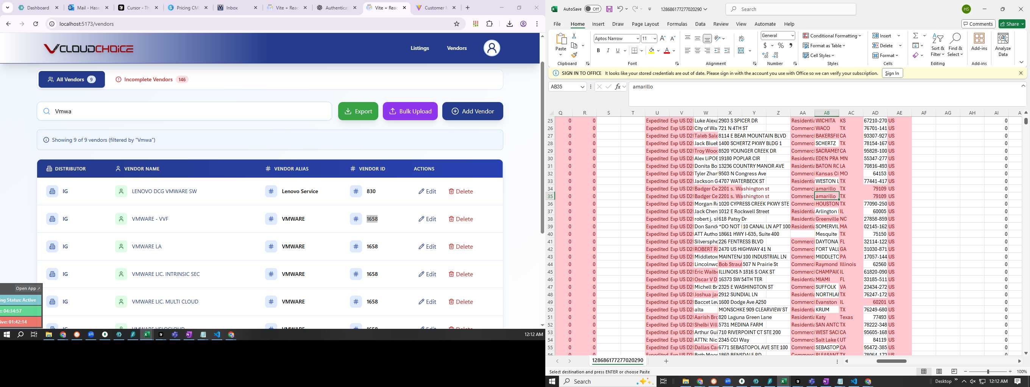Click the Cut scissors icon in Excel
This screenshot has height=387, width=1030.
(574, 36)
